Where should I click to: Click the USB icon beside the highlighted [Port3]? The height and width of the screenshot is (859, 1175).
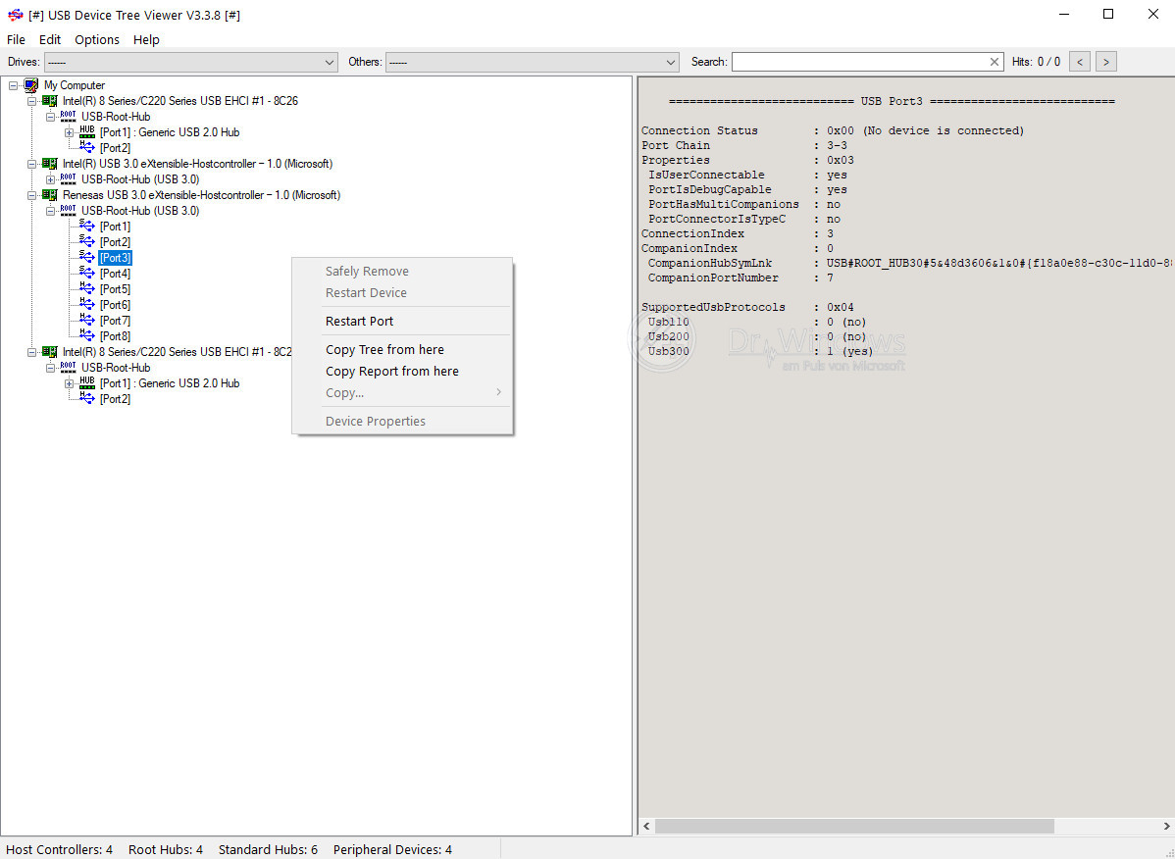(x=87, y=257)
